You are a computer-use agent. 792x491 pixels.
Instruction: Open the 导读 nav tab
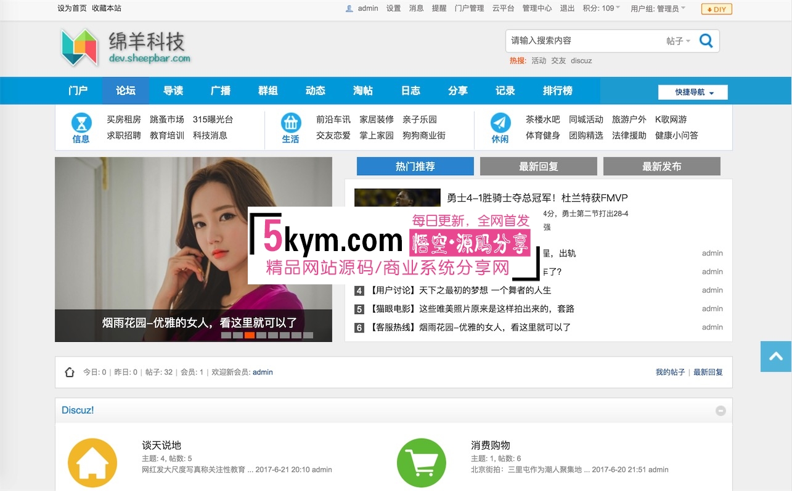(x=173, y=91)
